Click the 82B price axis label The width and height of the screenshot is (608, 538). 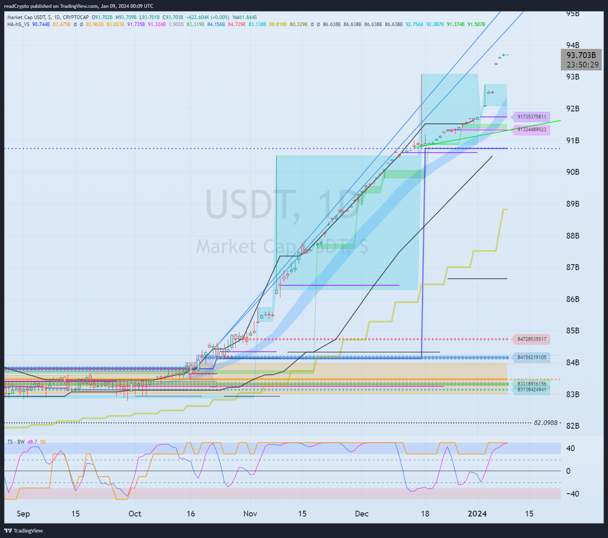572,426
